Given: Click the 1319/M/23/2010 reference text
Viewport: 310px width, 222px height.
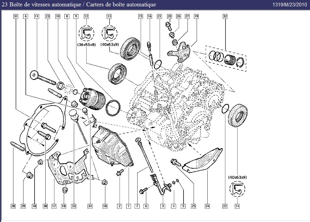Looking at the screenshot, I should coord(290,5).
